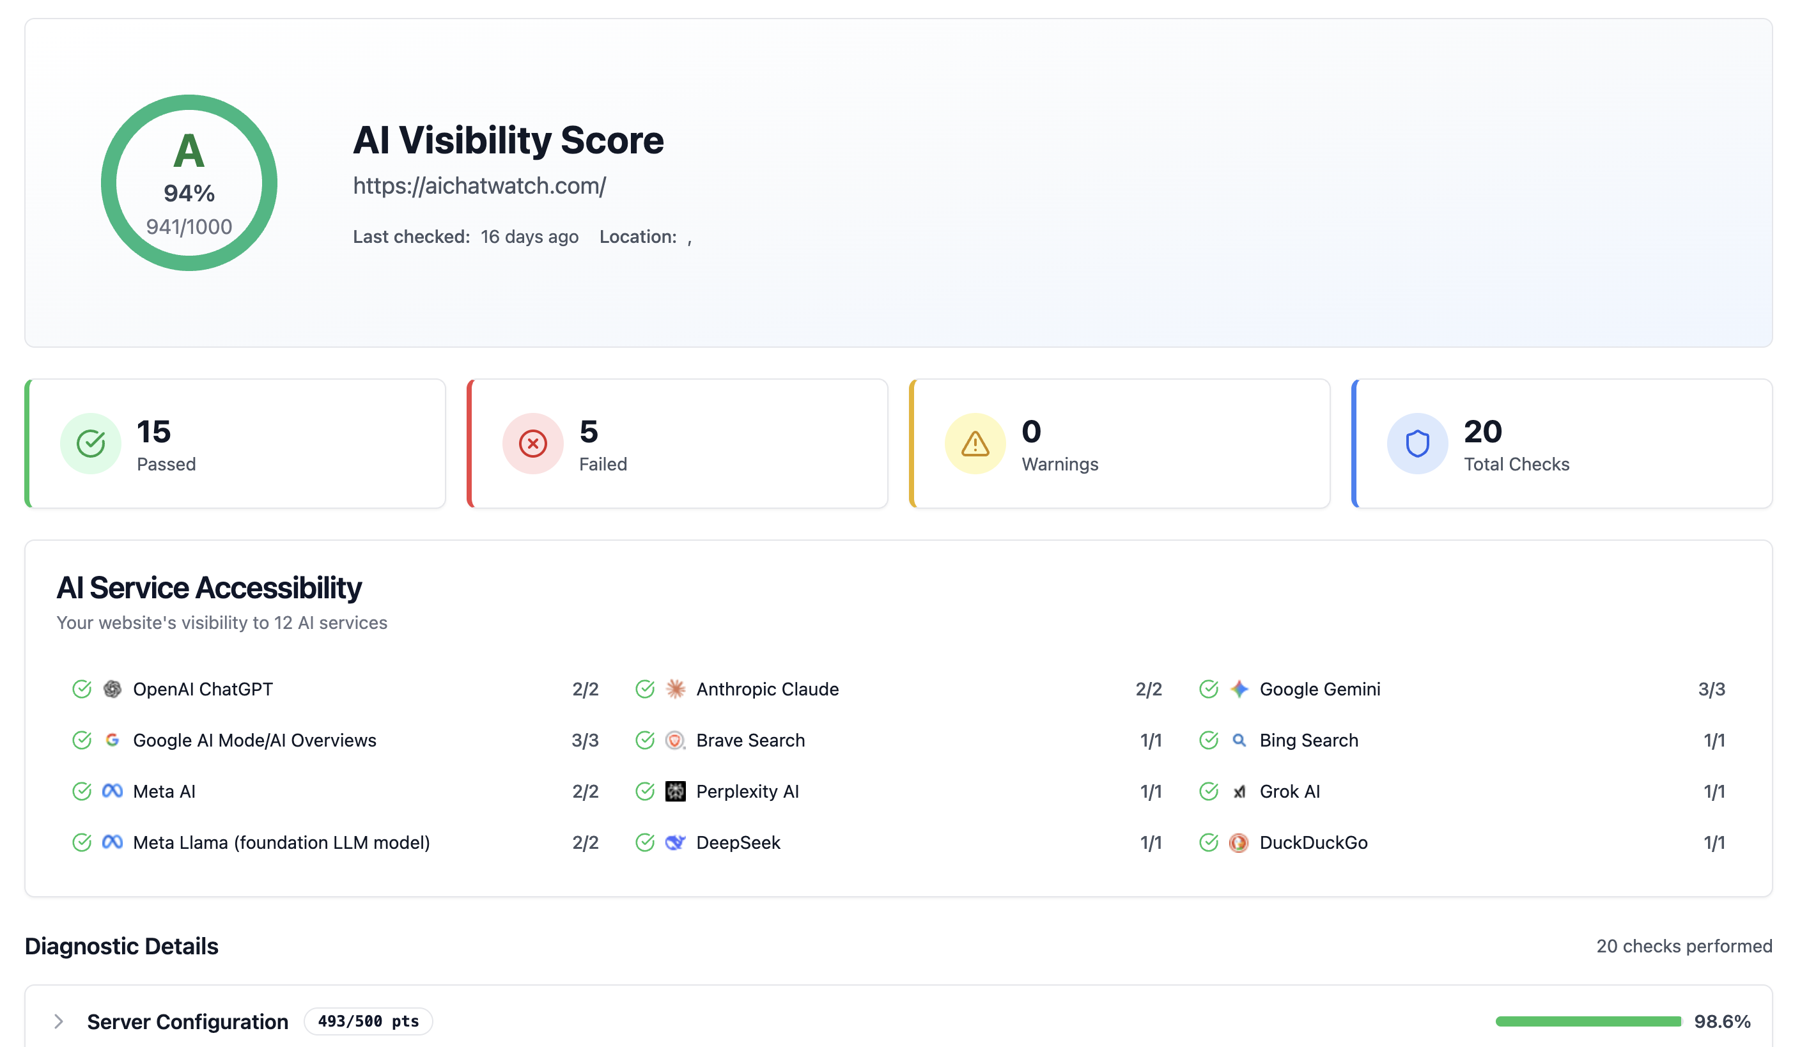Toggle the checkmark next to Google AI Mode
Screen dimensions: 1809x1047
coord(82,740)
